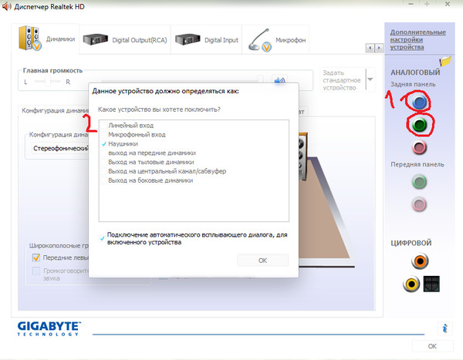
Task: Confirm the device dialog with OK
Action: pyautogui.click(x=262, y=261)
